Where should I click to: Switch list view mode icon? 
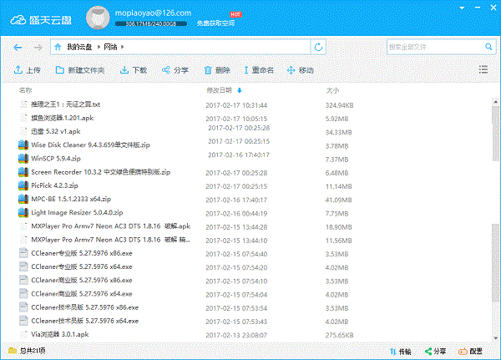(483, 69)
